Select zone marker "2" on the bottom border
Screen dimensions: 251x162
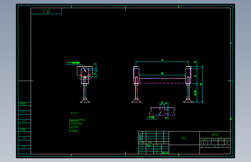(x=179, y=155)
